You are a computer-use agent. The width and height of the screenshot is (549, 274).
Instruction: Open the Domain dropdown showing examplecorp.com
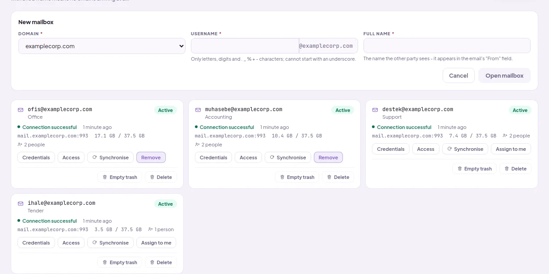coord(101,46)
